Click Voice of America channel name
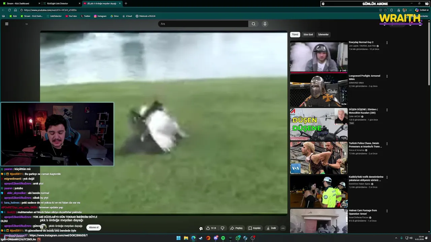 point(356,150)
